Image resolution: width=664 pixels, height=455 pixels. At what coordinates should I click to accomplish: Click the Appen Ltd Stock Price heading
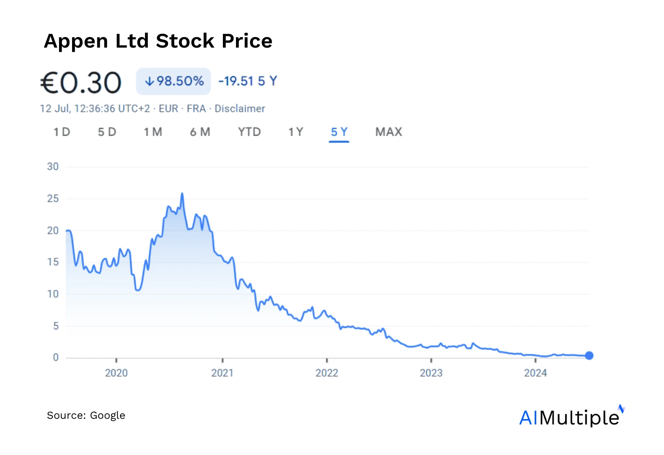click(158, 41)
